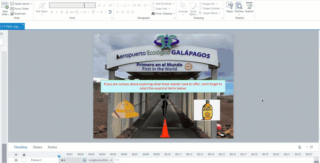The image size is (320, 163).
Task: Select the orange traffic cone image
Action: pyautogui.click(x=165, y=128)
